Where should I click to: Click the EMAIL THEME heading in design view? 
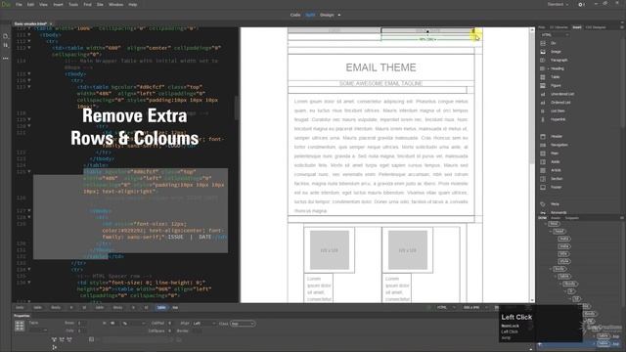coord(380,67)
